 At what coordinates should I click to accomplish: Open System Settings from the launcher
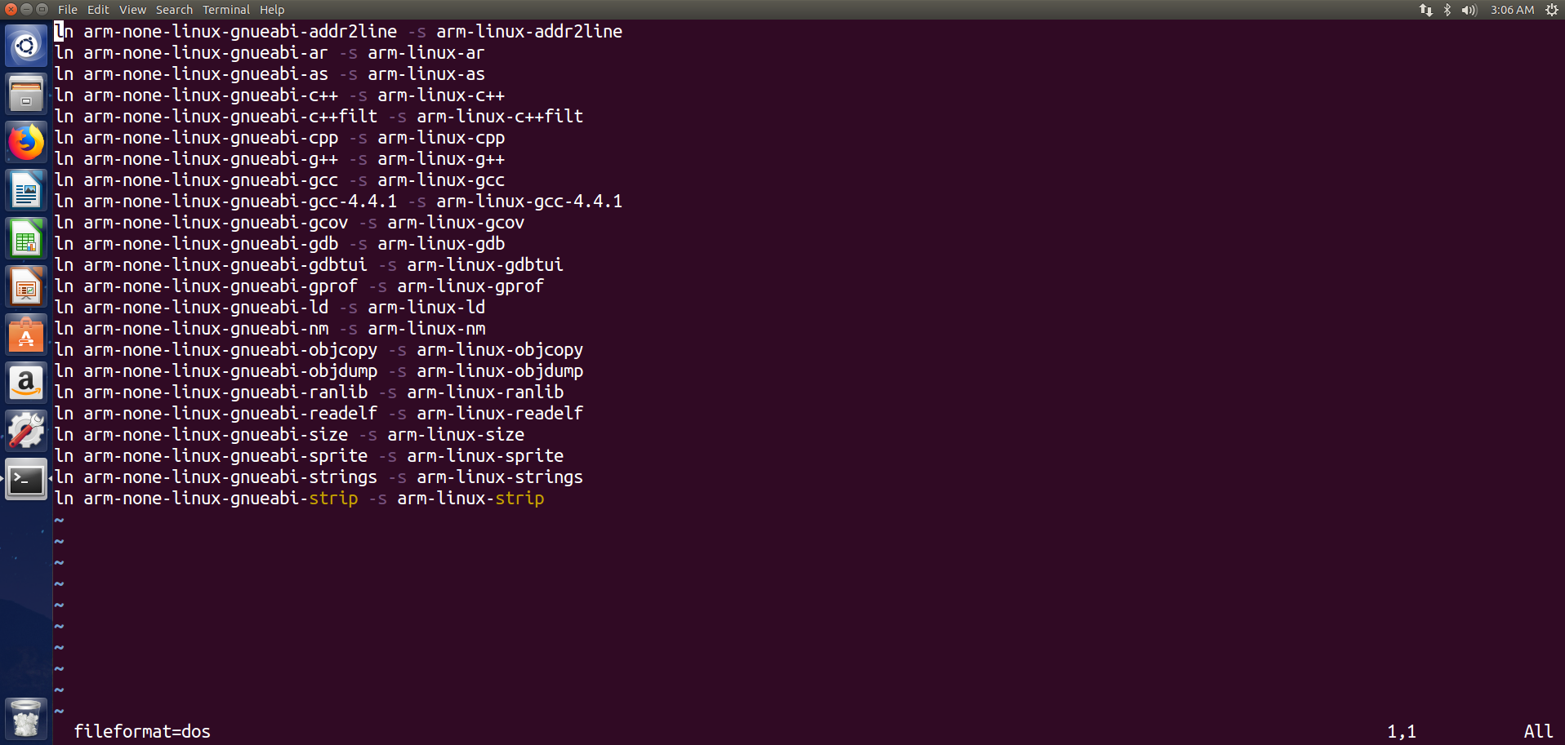(x=26, y=431)
